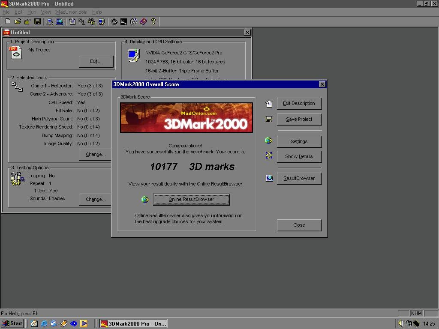Image resolution: width=439 pixels, height=329 pixels.
Task: Click the document icon beside Edit Description
Action: point(269,104)
